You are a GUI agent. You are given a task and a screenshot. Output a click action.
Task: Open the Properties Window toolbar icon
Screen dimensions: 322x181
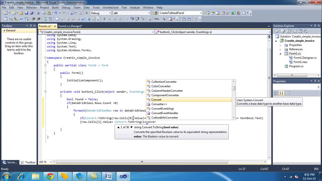(213, 13)
